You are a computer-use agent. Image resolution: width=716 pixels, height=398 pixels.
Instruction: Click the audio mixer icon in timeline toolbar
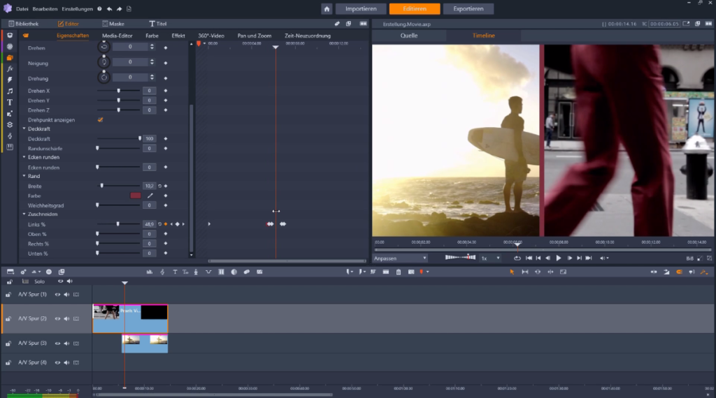[x=150, y=272]
